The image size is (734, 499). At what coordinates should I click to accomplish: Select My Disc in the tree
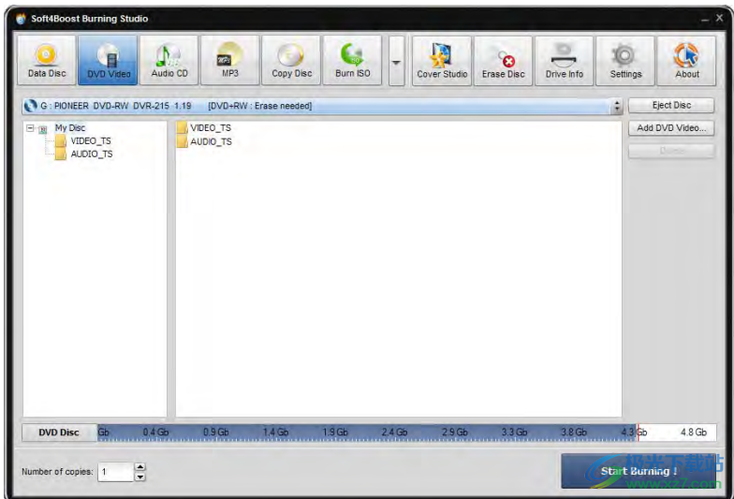69,127
